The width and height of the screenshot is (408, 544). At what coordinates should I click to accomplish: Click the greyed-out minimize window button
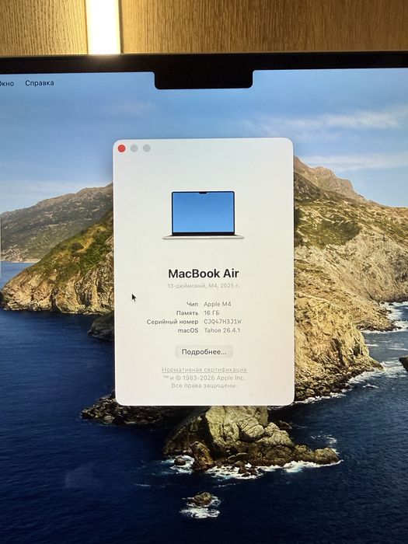click(x=134, y=148)
